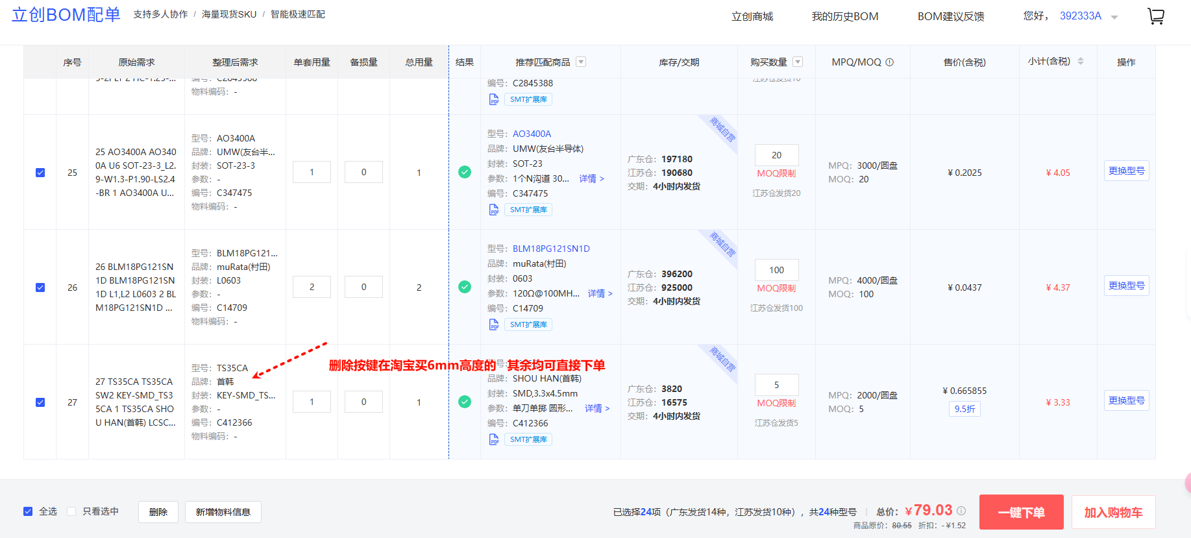
Task: Edit 单套用量 field for row 27
Action: click(312, 402)
